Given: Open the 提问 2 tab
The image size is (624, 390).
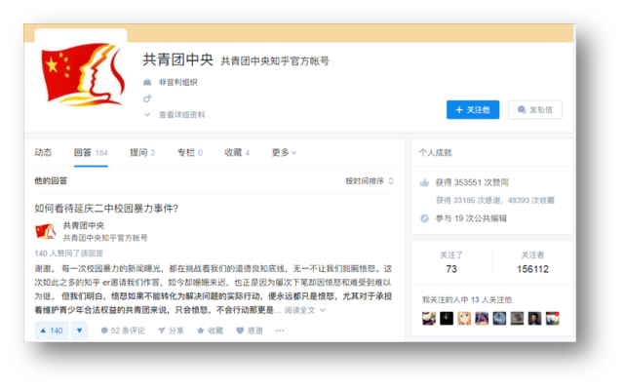Looking at the screenshot, I should [x=142, y=152].
